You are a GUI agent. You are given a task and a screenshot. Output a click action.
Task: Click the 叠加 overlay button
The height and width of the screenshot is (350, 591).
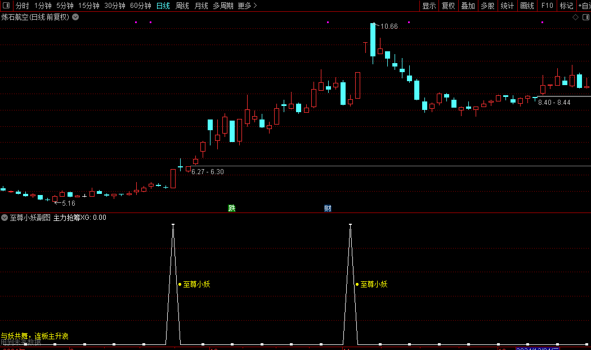pyautogui.click(x=468, y=6)
